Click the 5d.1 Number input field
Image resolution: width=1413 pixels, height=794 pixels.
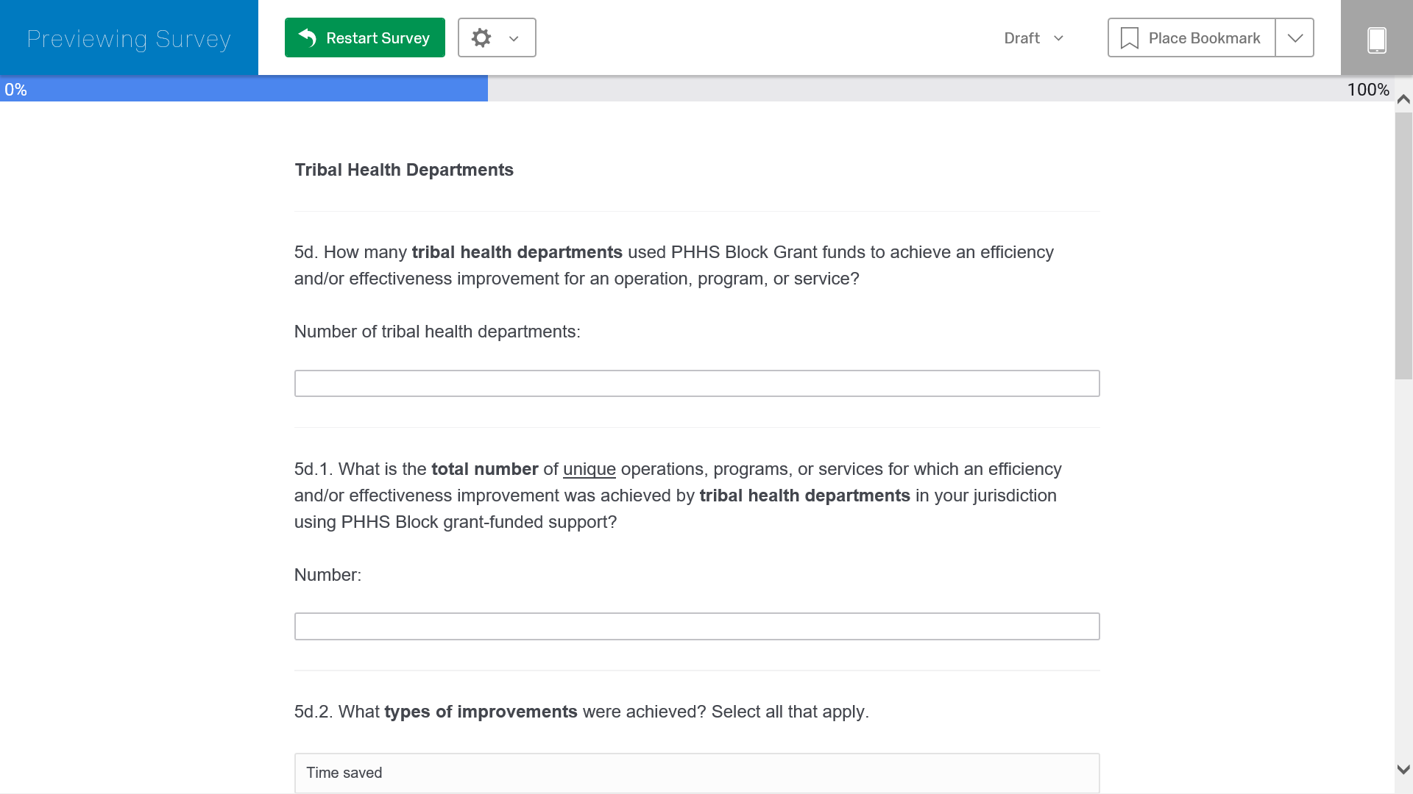(696, 626)
